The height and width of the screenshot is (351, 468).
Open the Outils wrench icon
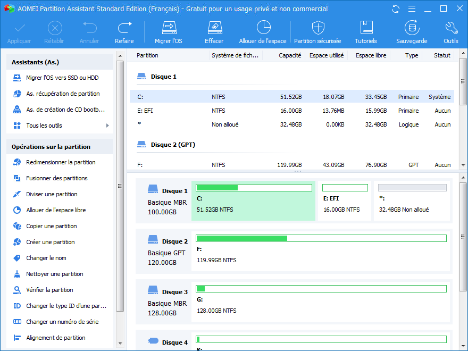pyautogui.click(x=451, y=28)
